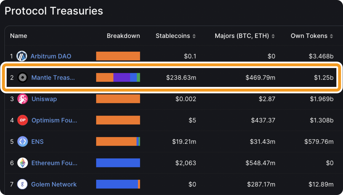Click ENS breakdown bar
Screen dimensions: 343x195
click(x=118, y=142)
